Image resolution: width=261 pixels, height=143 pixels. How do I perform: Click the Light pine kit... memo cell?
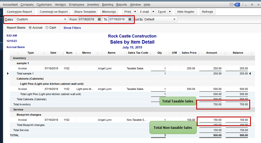click(85, 89)
